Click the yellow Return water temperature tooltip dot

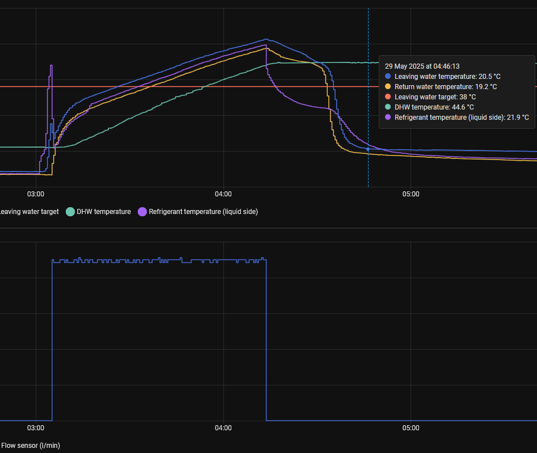[x=388, y=86]
